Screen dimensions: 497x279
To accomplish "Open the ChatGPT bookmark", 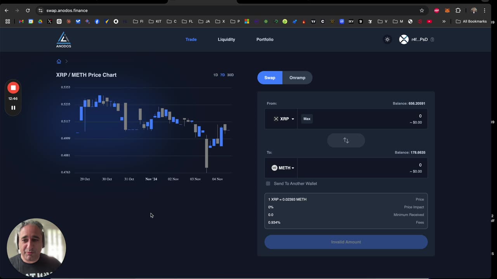I will click(x=59, y=21).
